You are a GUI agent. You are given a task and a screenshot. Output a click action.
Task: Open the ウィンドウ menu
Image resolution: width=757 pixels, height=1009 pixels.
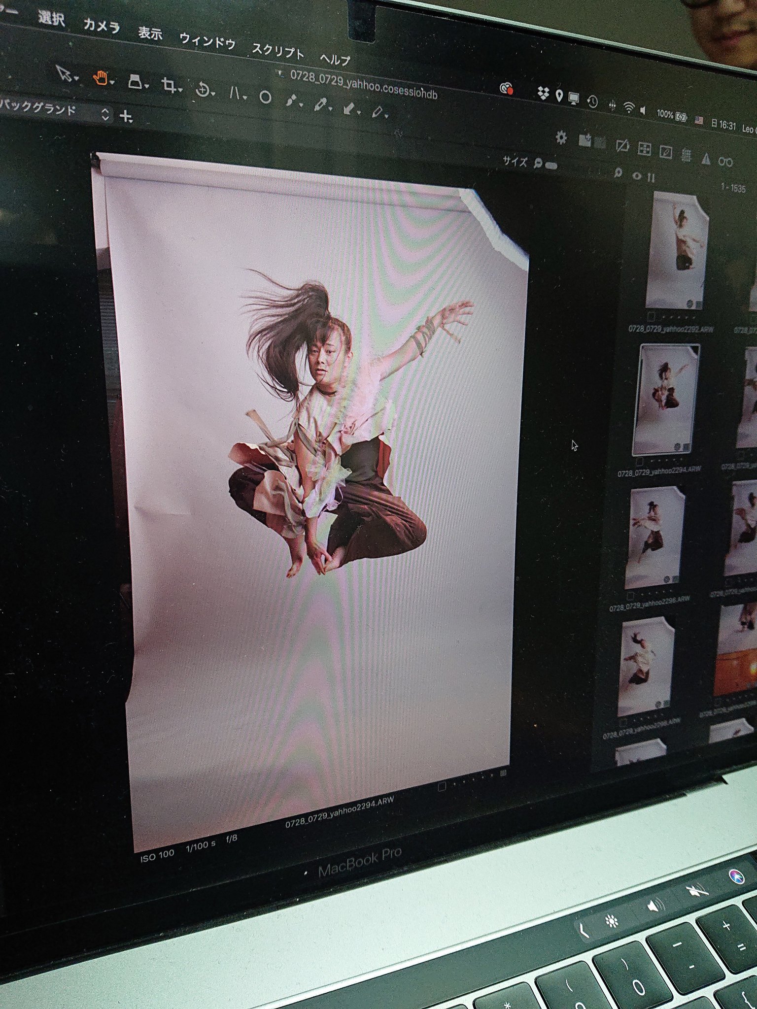pos(207,41)
